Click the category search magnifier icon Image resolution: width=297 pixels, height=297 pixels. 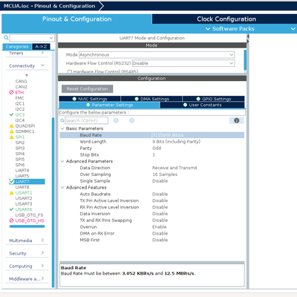point(6,38)
